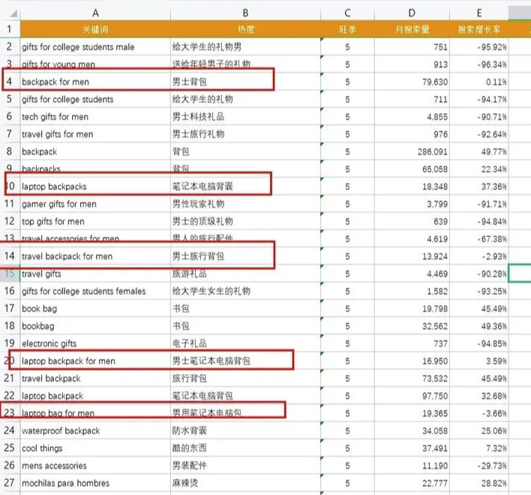Select column D header
This screenshot has height=495, width=531.
[x=412, y=13]
